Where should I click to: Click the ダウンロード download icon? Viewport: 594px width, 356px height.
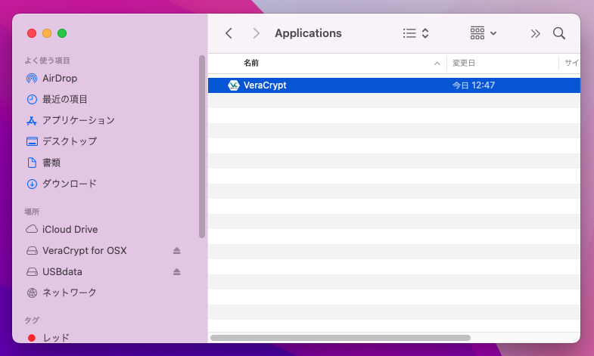[x=32, y=184]
